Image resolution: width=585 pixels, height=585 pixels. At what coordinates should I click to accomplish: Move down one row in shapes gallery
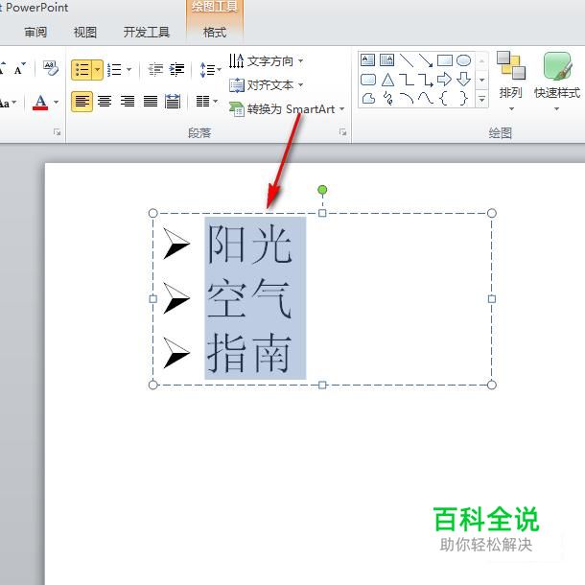click(481, 80)
